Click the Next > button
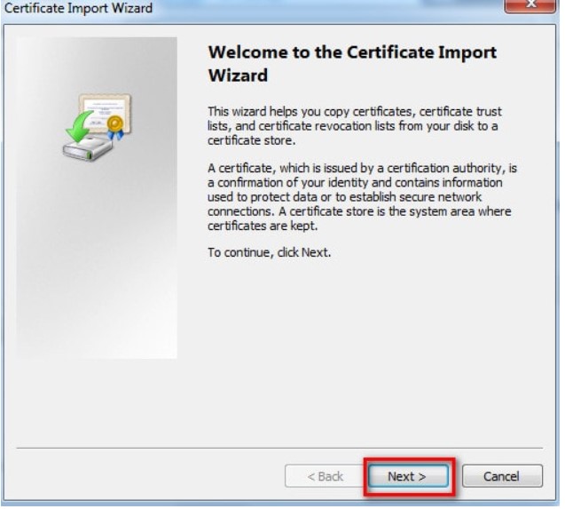 click(x=406, y=476)
